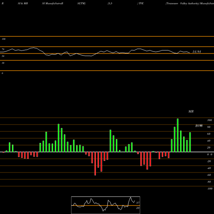Click the 50 label on RSI scale
This screenshot has width=214, height=214.
[3, 56]
